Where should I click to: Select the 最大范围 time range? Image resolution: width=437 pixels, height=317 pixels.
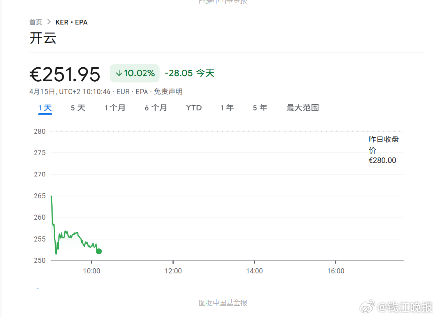coord(302,107)
